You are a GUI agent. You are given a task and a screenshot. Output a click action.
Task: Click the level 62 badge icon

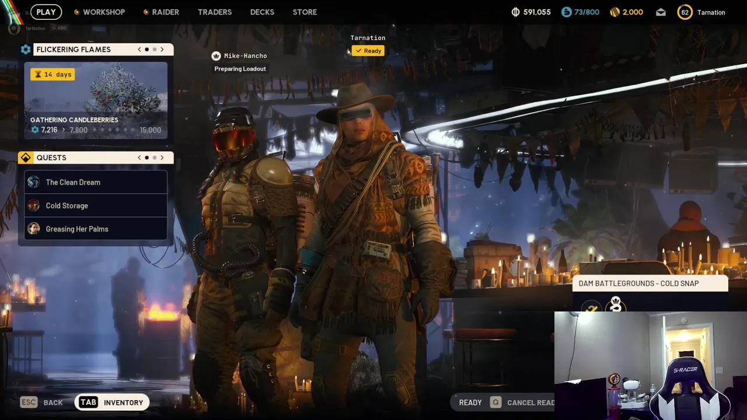[685, 12]
